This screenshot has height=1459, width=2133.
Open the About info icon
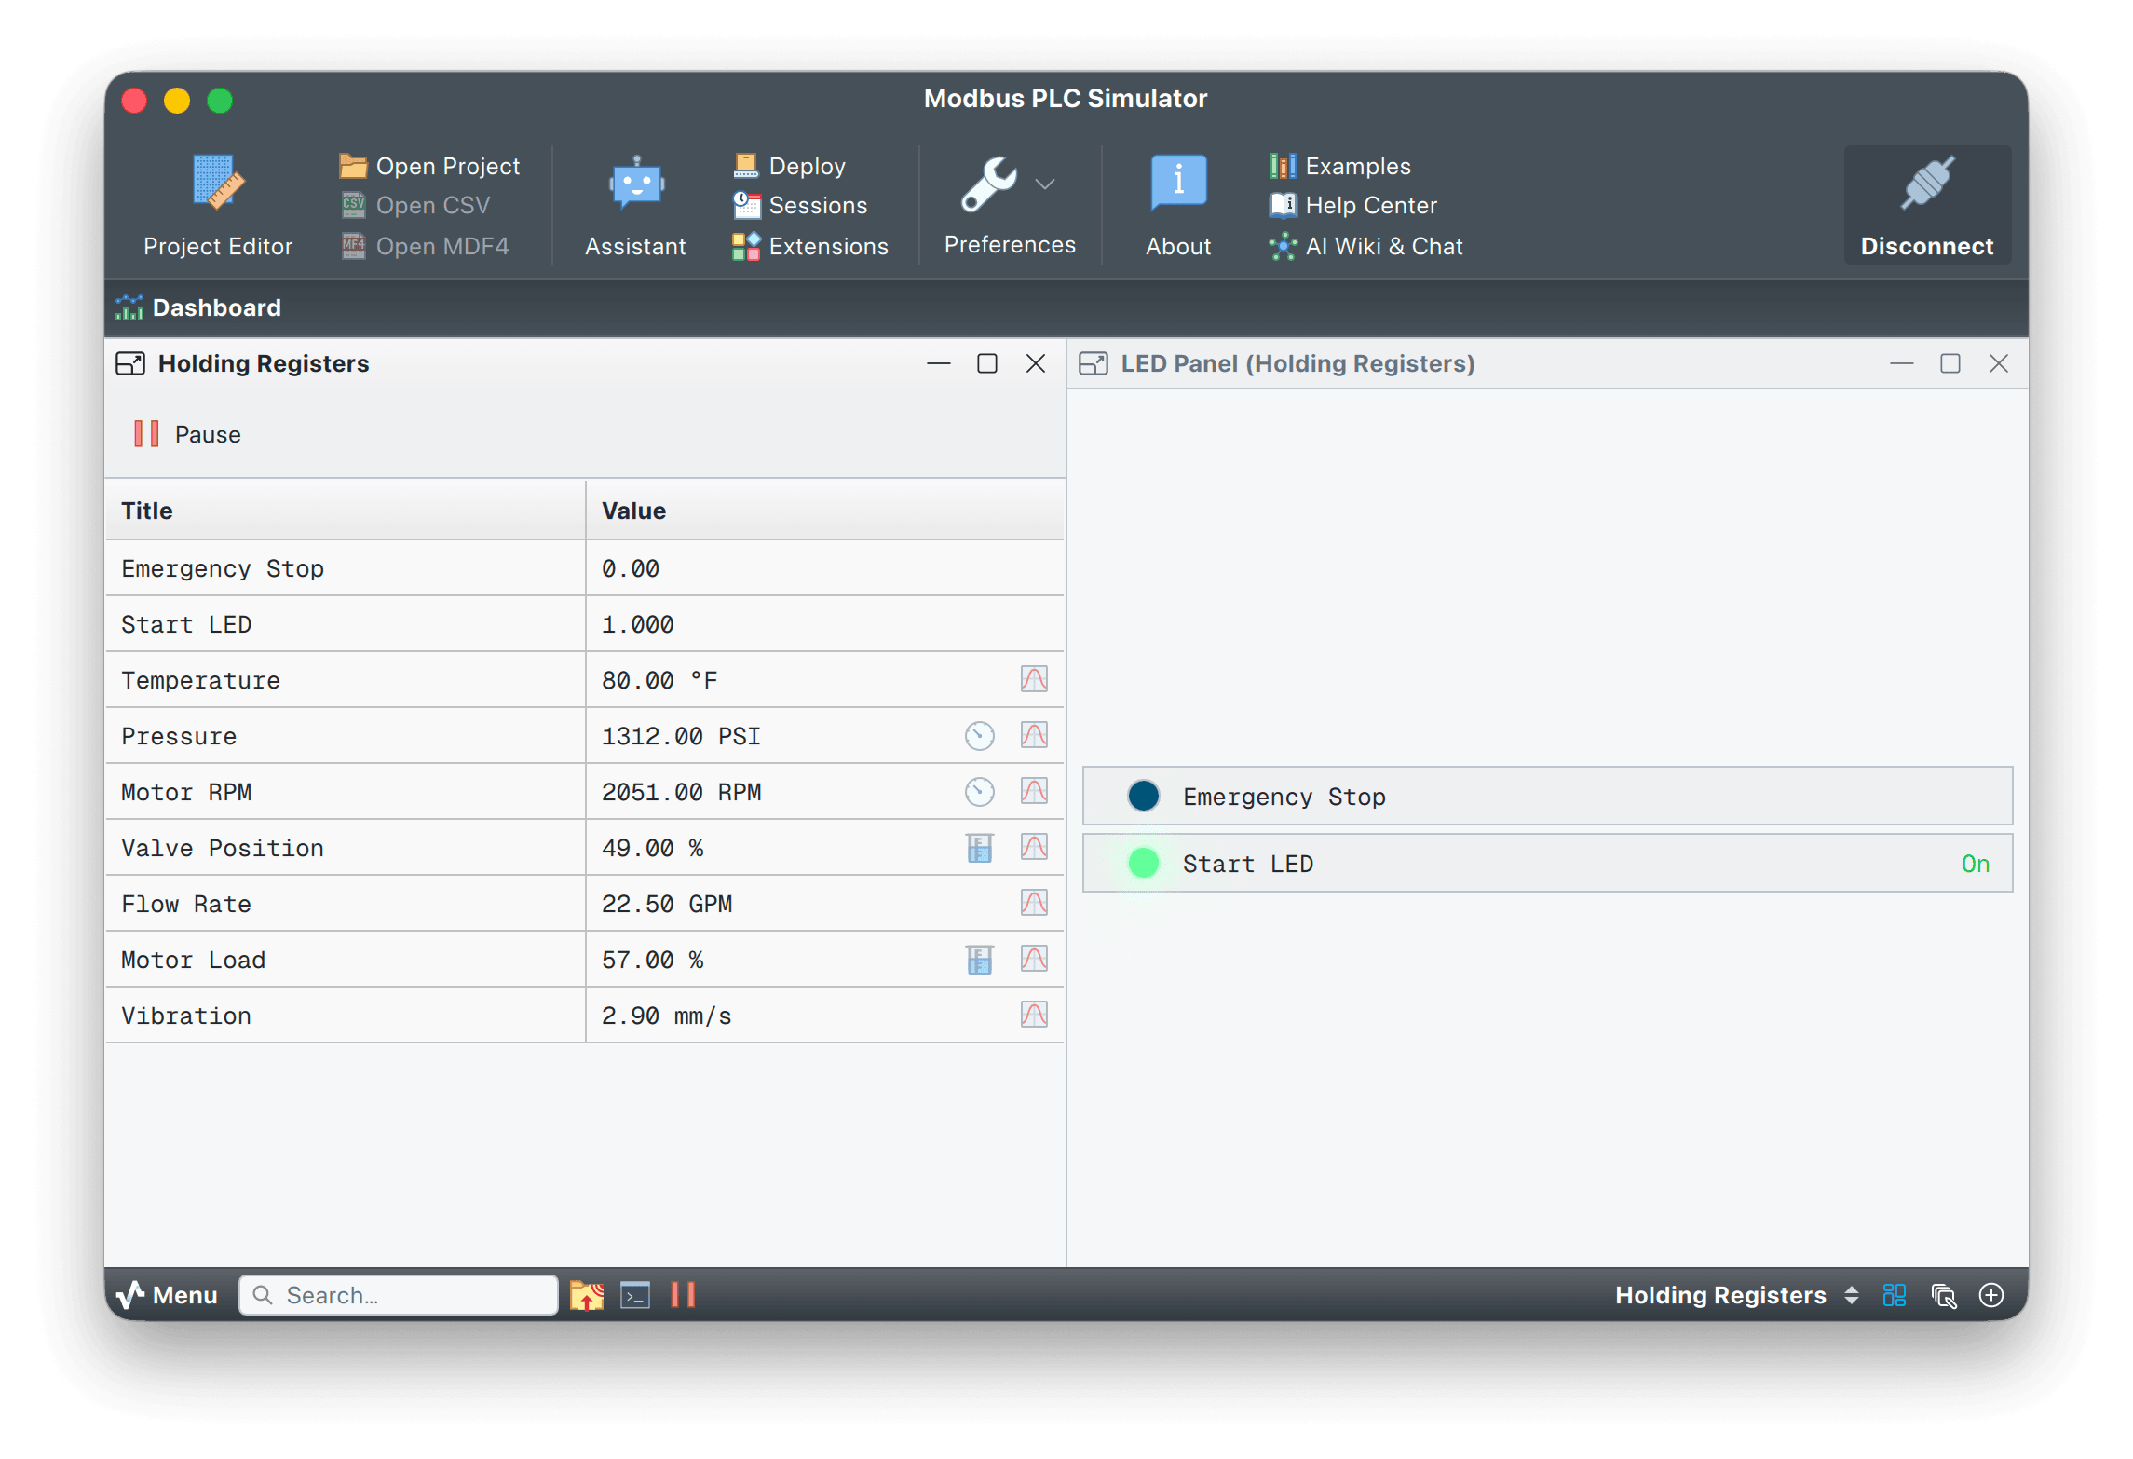click(x=1178, y=182)
